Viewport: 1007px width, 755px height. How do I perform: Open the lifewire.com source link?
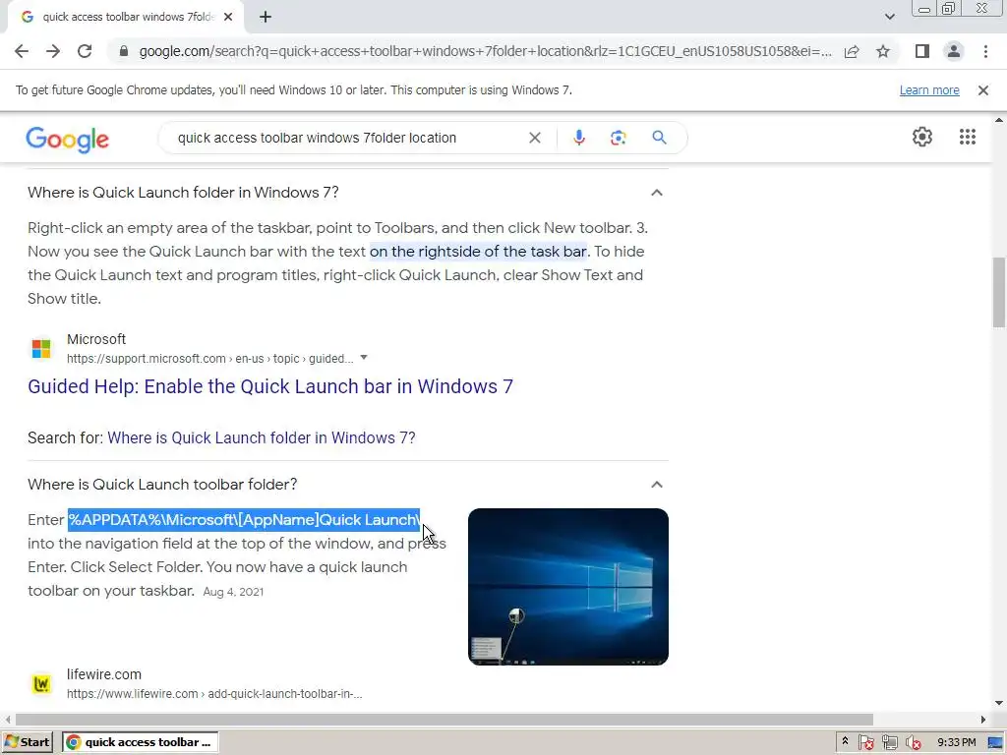coord(104,674)
